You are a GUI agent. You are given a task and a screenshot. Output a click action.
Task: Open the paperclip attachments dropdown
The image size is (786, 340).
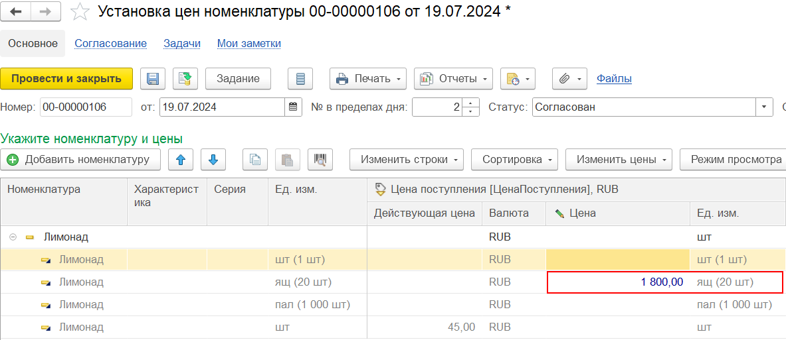(569, 79)
